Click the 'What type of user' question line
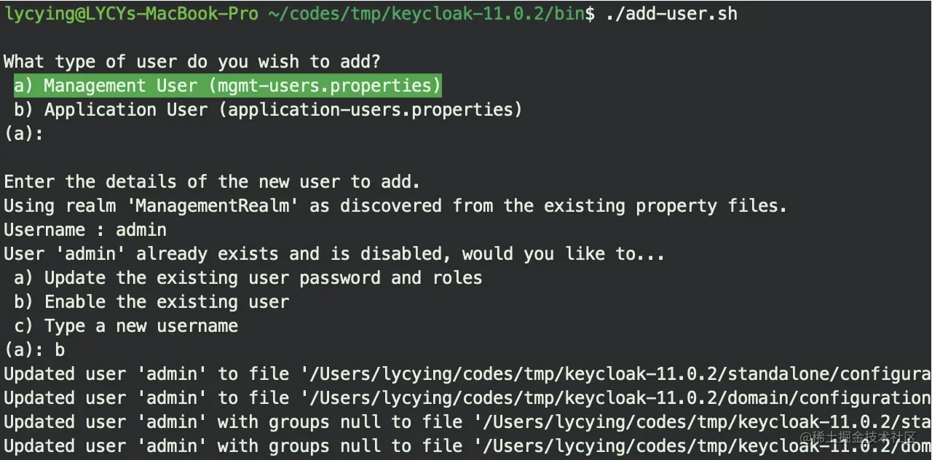The image size is (932, 460). (x=192, y=62)
